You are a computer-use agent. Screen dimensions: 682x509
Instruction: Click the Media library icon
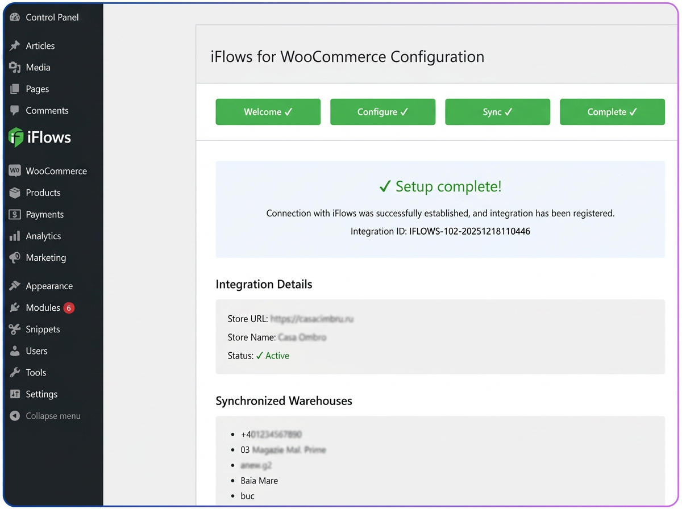[x=15, y=68]
